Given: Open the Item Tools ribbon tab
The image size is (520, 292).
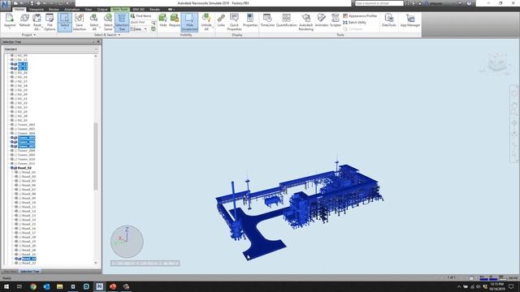Looking at the screenshot, I should 120,9.
